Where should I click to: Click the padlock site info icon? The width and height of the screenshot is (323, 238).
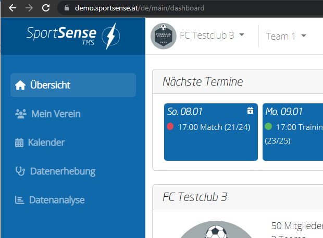click(x=66, y=8)
